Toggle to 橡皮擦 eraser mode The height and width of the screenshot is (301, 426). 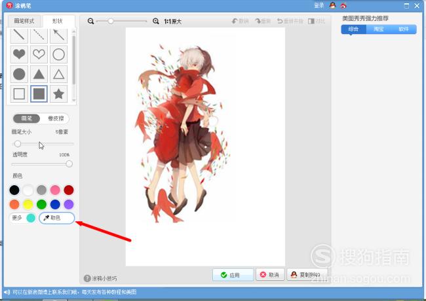click(56, 118)
